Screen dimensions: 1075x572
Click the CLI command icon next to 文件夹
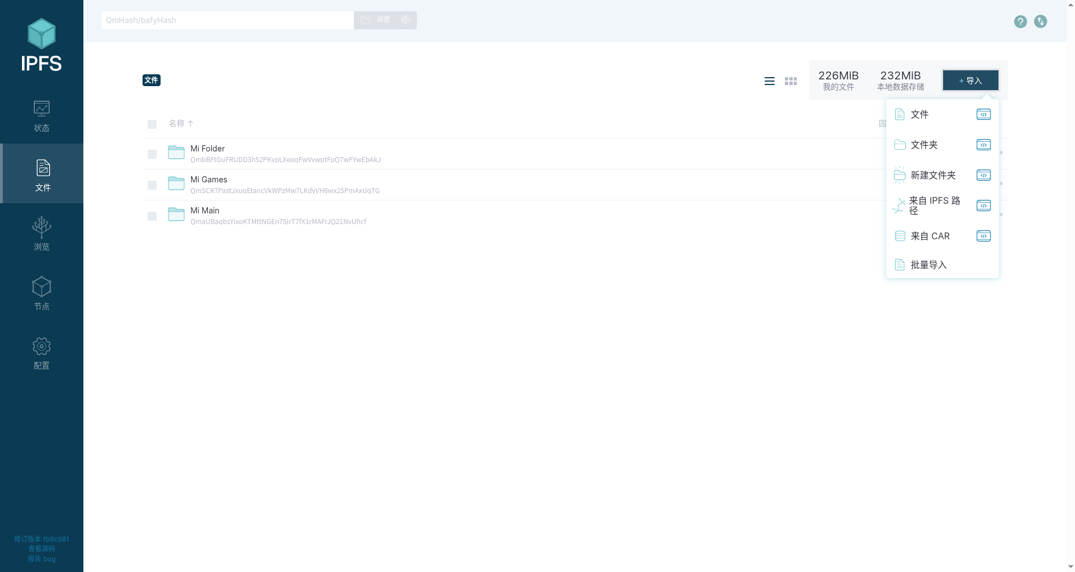[984, 145]
